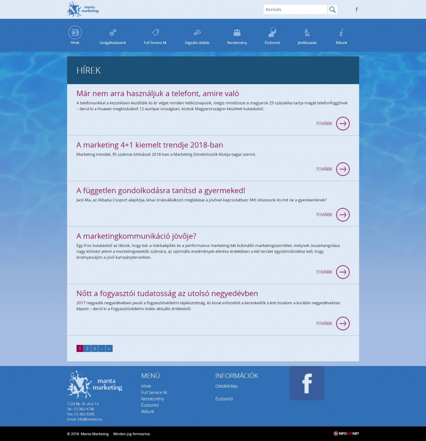The image size is (426, 441).
Task: Open the Full Service M. menu label
Action: point(156,43)
